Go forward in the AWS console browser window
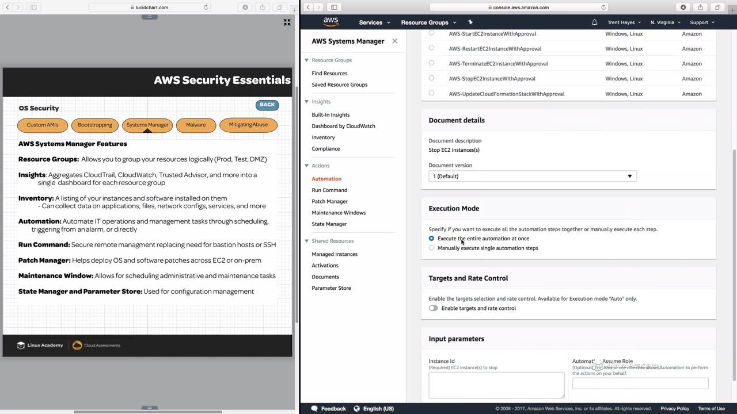737x414 pixels. tap(318, 7)
